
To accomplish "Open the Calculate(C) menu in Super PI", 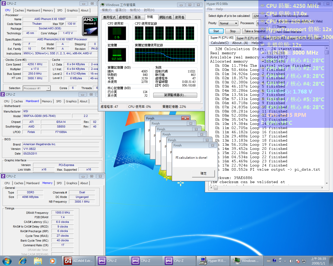I will point(220,43).
